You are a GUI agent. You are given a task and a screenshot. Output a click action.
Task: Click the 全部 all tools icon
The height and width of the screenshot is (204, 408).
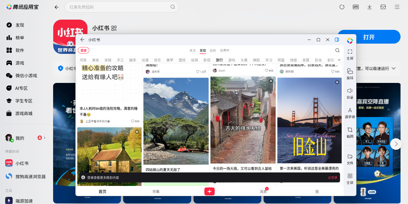coord(350,178)
